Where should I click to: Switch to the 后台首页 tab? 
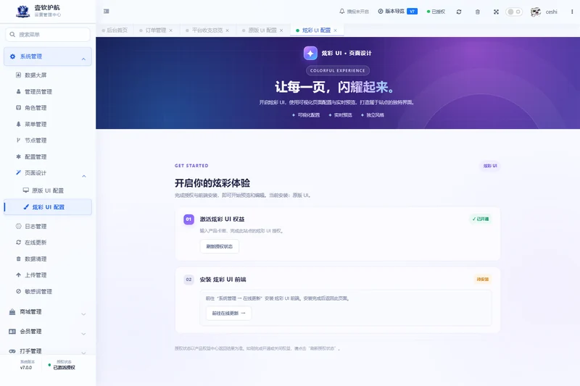(x=117, y=30)
